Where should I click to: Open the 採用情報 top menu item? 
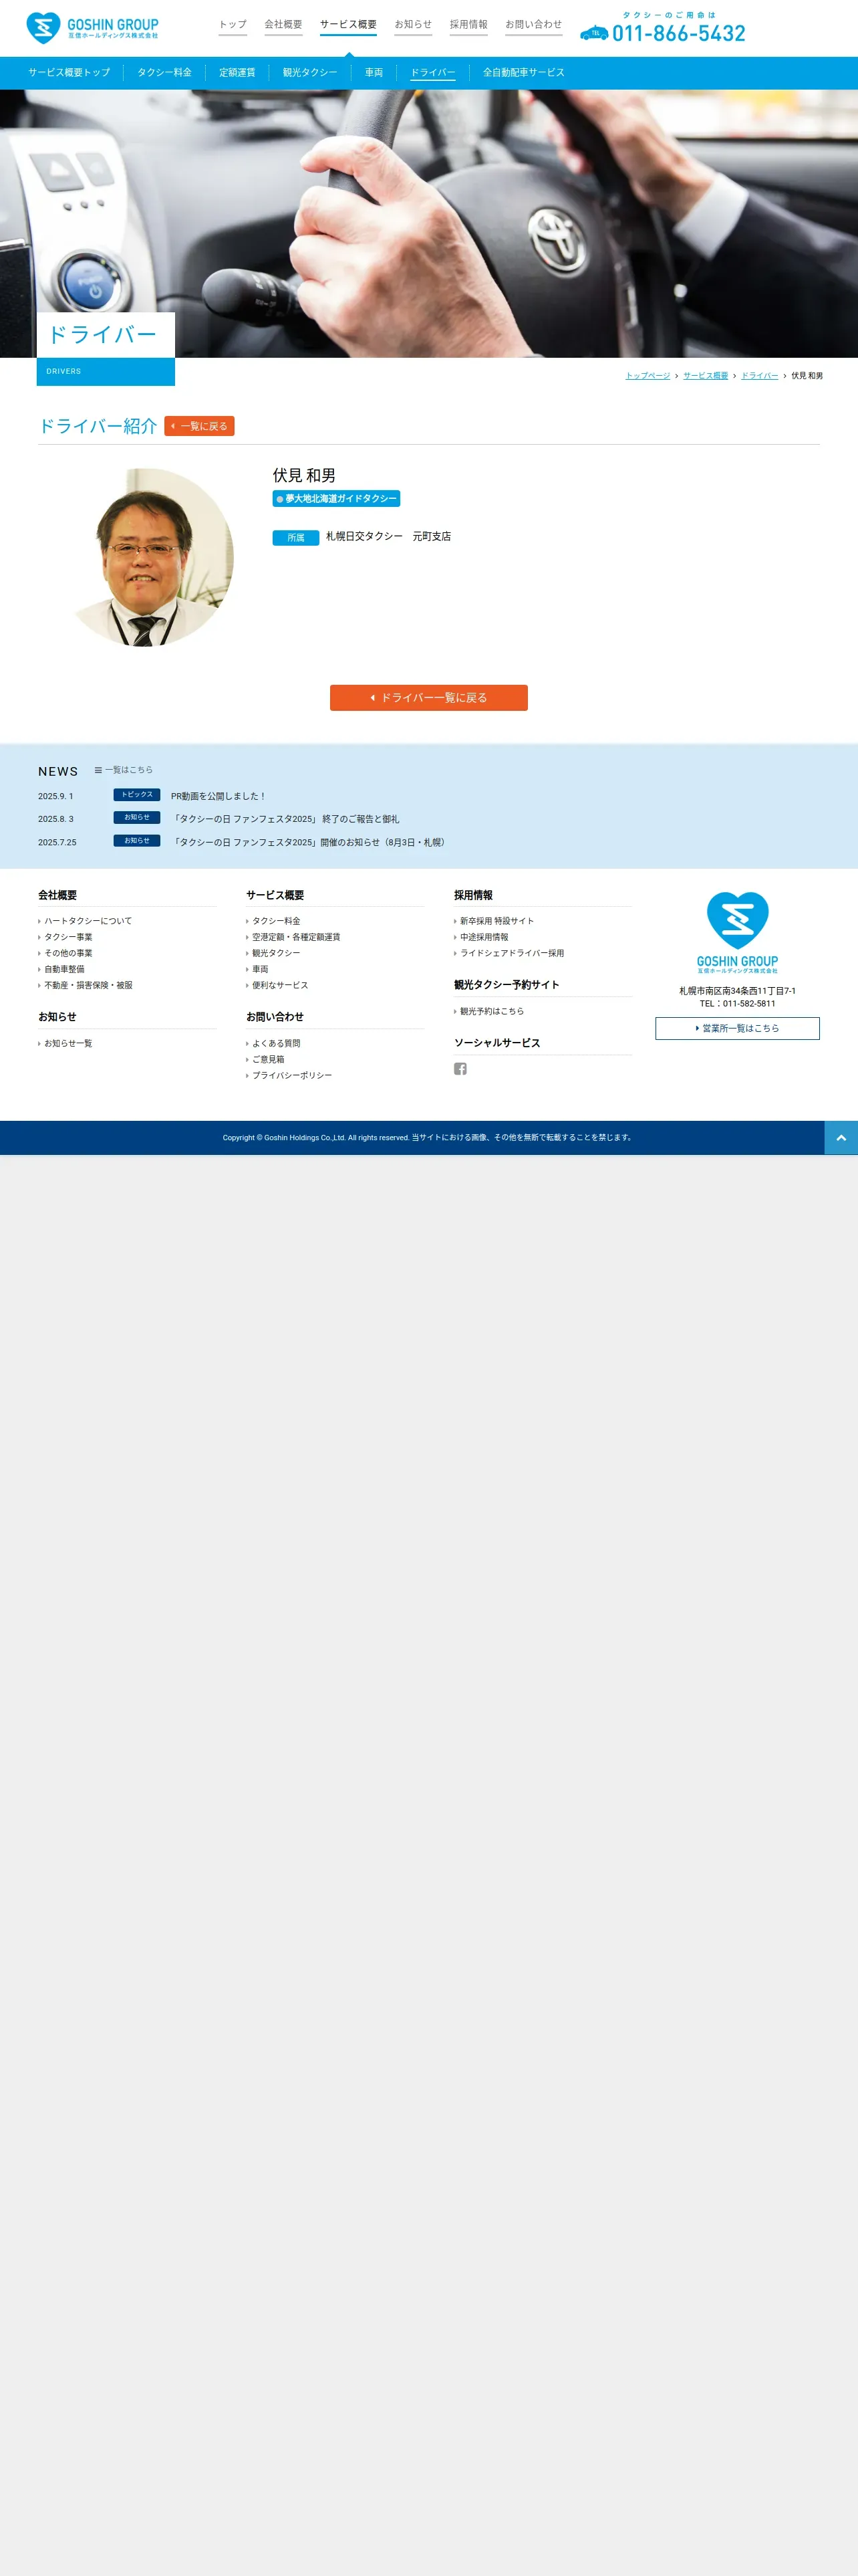[468, 24]
